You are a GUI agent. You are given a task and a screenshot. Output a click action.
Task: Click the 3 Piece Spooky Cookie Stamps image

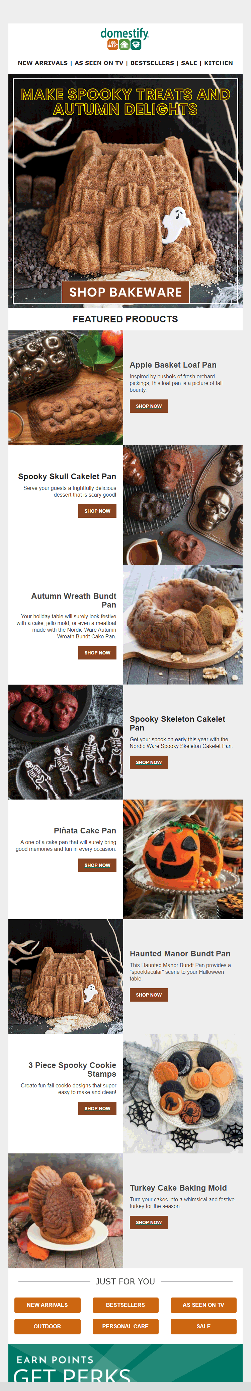point(182,1093)
